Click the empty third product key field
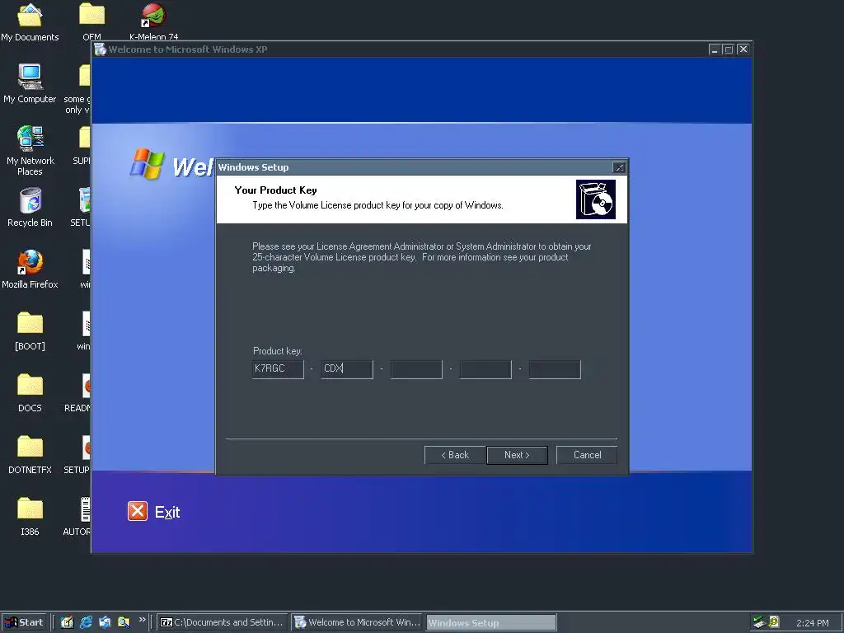This screenshot has height=633, width=844. 416,369
